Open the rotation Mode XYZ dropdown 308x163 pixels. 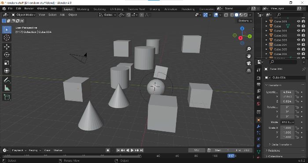click(x=287, y=122)
